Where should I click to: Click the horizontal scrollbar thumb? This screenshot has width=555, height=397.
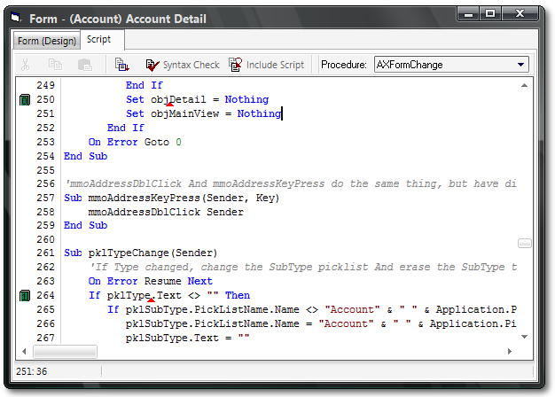65,352
